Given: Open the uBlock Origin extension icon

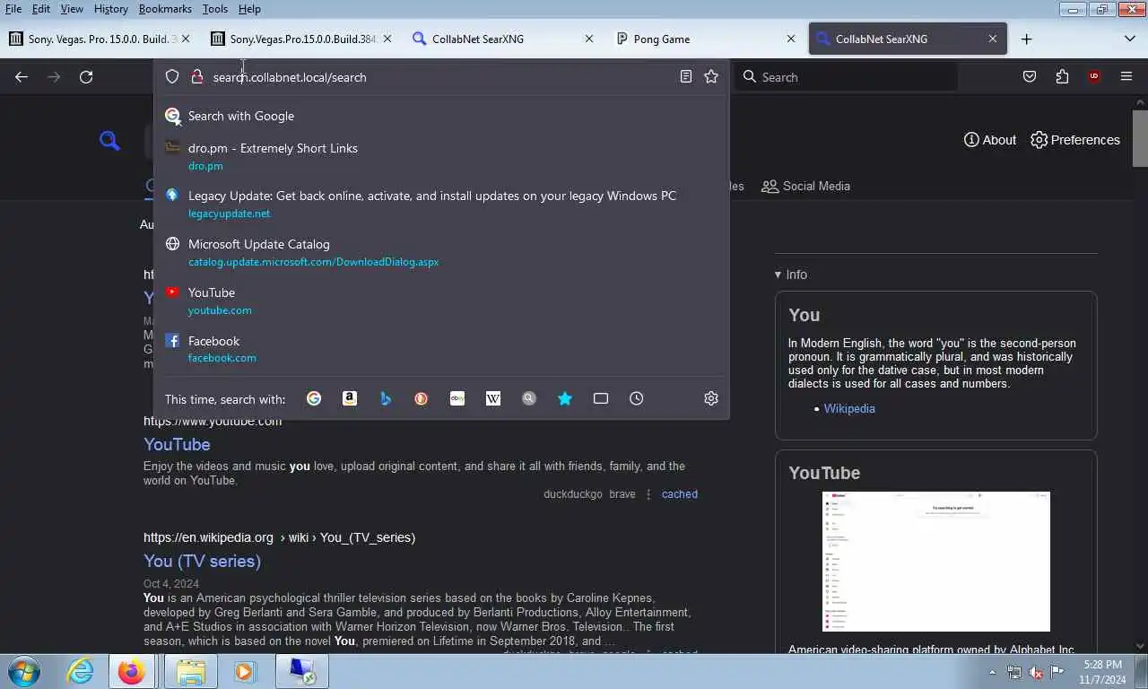Looking at the screenshot, I should point(1094,77).
